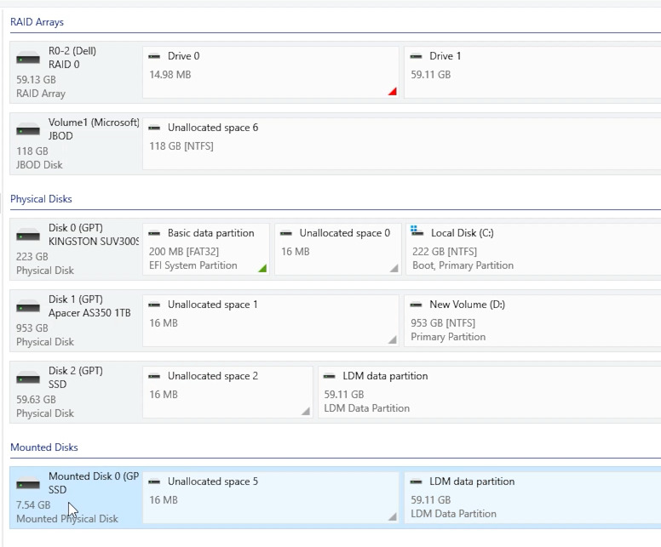Click the 223 GB size under Disk 0
Image resolution: width=661 pixels, height=547 pixels.
32,256
